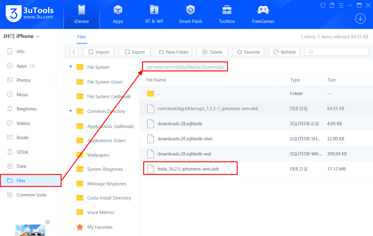This screenshot has width=373, height=236.
Task: Click the Books sidebar icon
Action: tap(10, 137)
